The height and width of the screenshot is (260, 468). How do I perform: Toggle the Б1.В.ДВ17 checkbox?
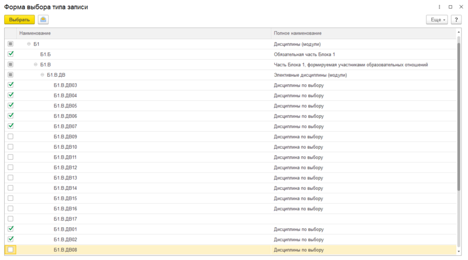click(11, 218)
